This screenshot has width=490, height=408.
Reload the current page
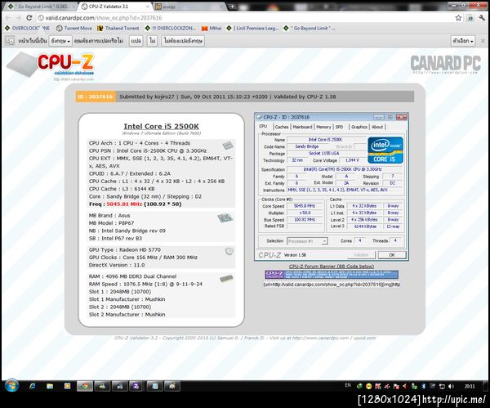click(x=29, y=18)
